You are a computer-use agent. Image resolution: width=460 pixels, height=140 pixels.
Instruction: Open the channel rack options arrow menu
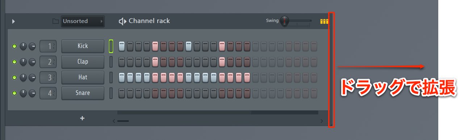point(13,21)
